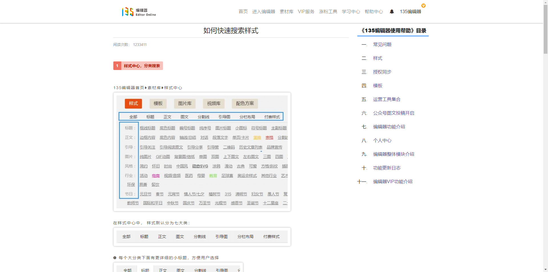This screenshot has width=548, height=272.
Task: Open 进入编辑器 in the navigation
Action: (264, 11)
